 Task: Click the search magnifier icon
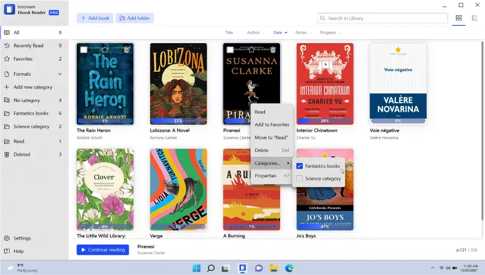[323, 18]
